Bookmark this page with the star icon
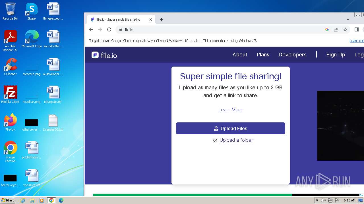The height and width of the screenshot is (204, 364). click(345, 29)
